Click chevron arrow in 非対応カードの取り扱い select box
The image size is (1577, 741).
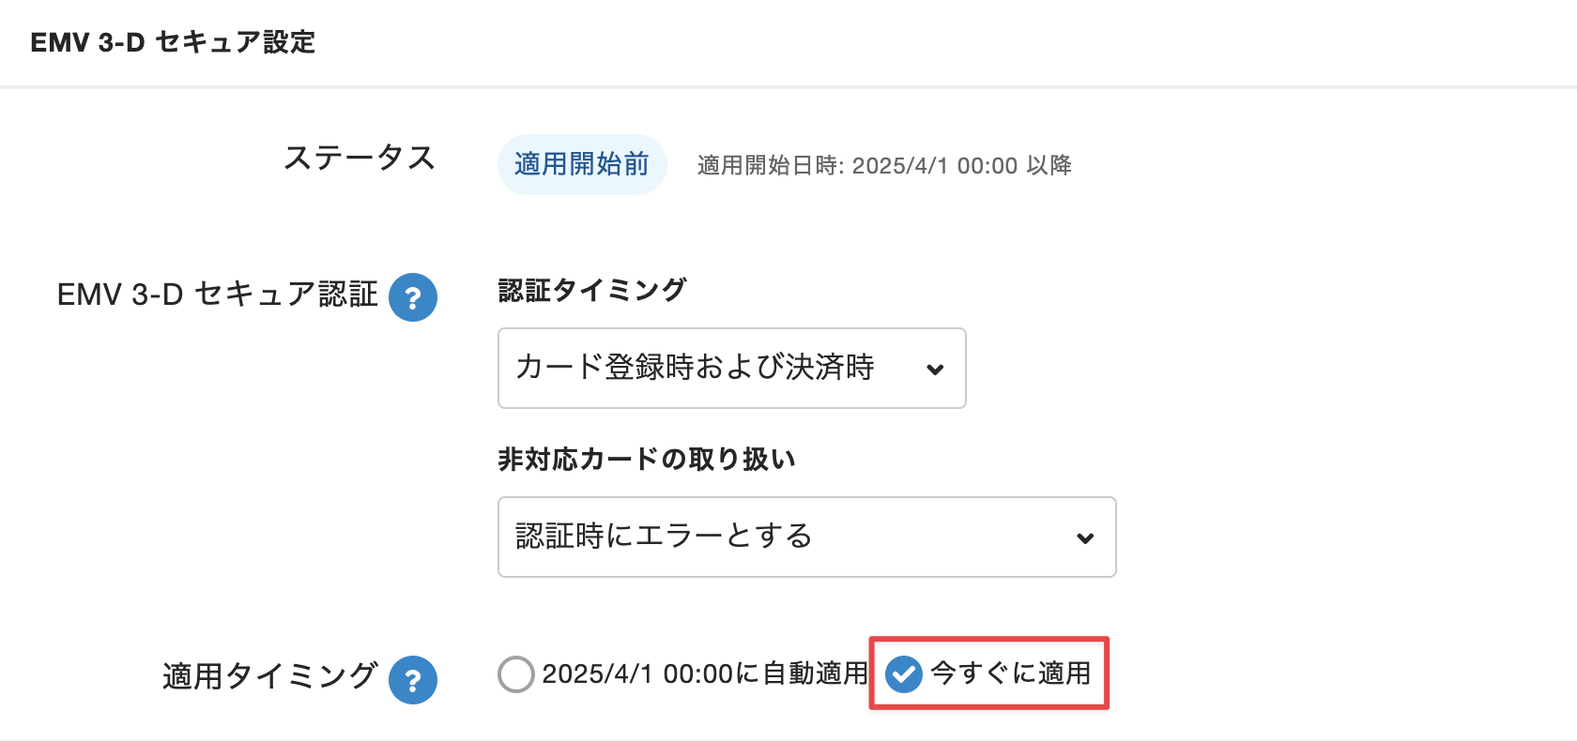click(x=1085, y=537)
